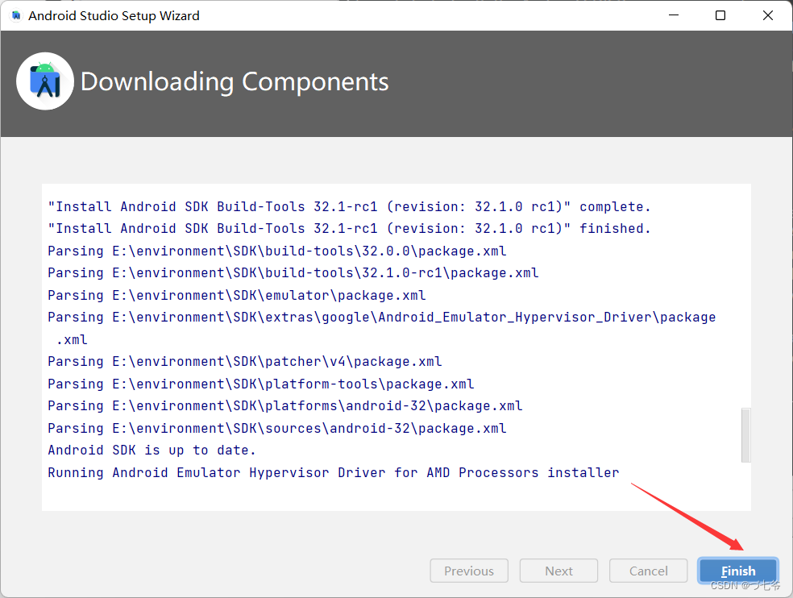Click the disabled Previous button

(469, 571)
